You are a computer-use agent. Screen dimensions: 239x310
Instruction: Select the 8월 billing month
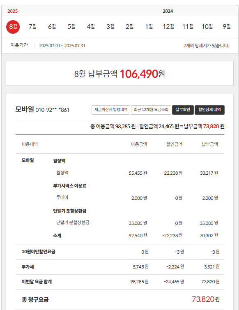coord(13,27)
